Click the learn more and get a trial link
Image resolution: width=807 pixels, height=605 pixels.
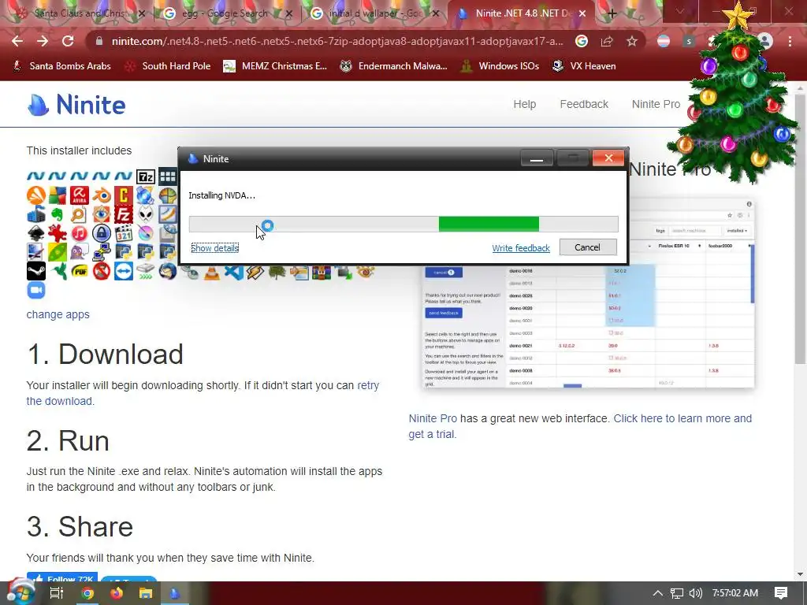(x=580, y=426)
